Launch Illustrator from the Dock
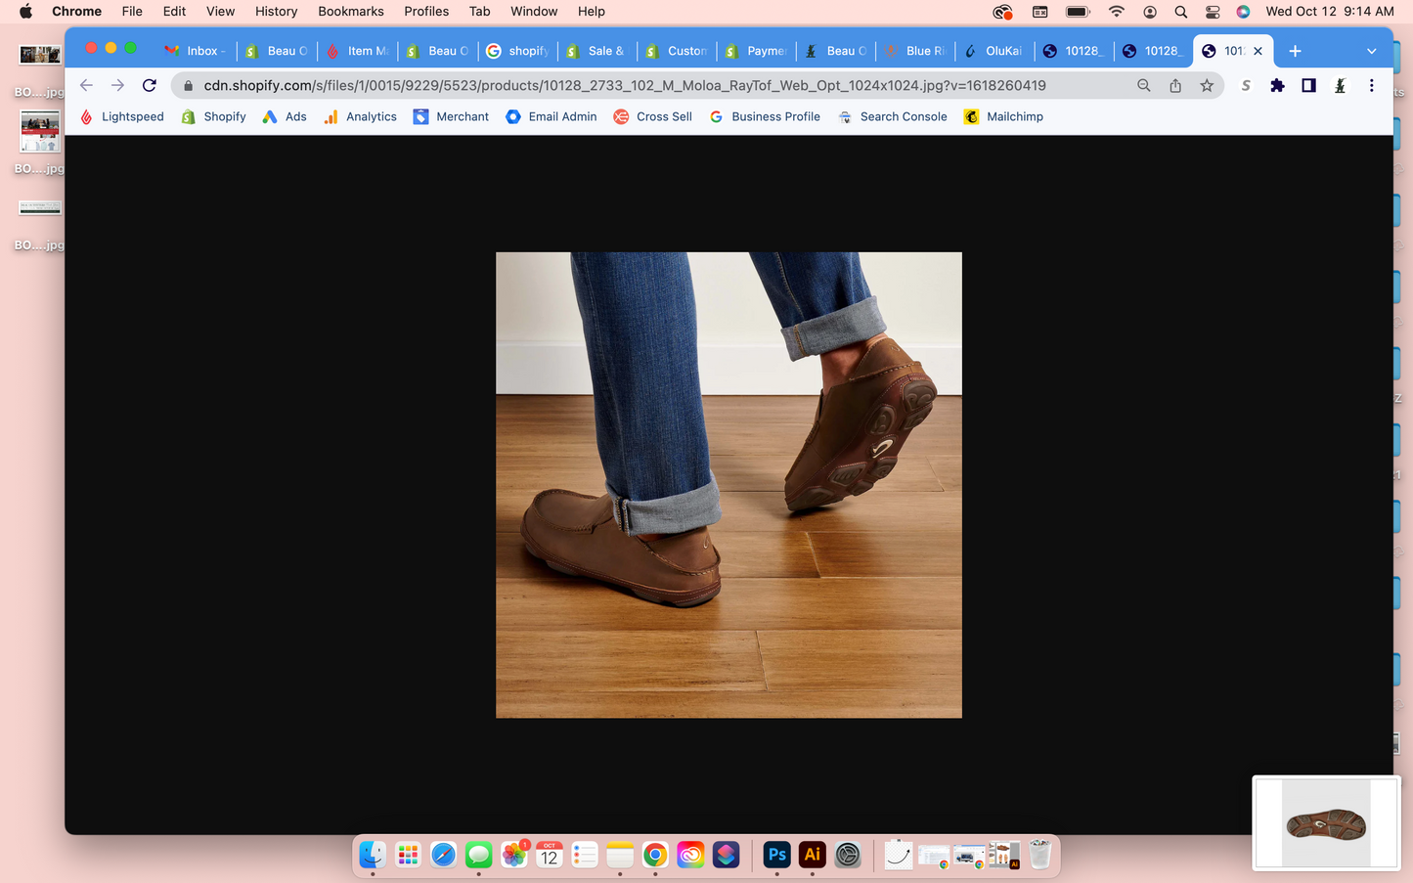The height and width of the screenshot is (883, 1413). 812,855
